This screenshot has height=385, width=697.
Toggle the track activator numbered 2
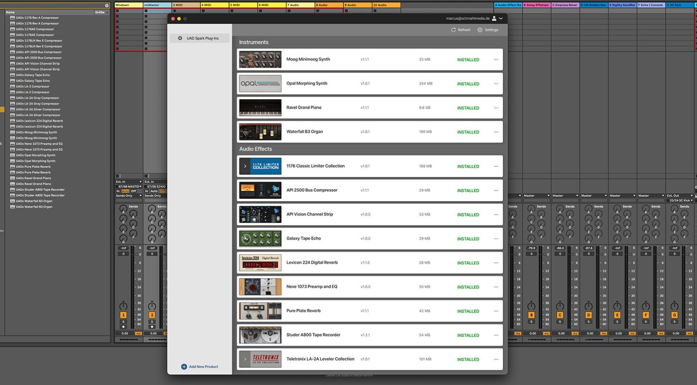[x=152, y=315]
